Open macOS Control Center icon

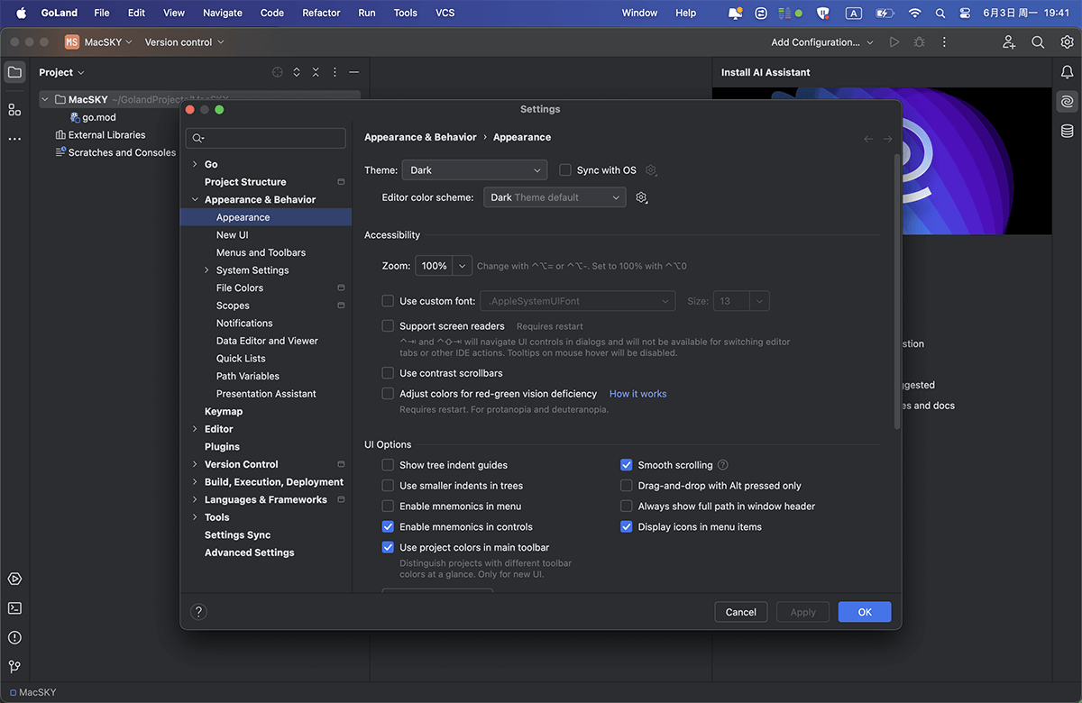coord(965,13)
